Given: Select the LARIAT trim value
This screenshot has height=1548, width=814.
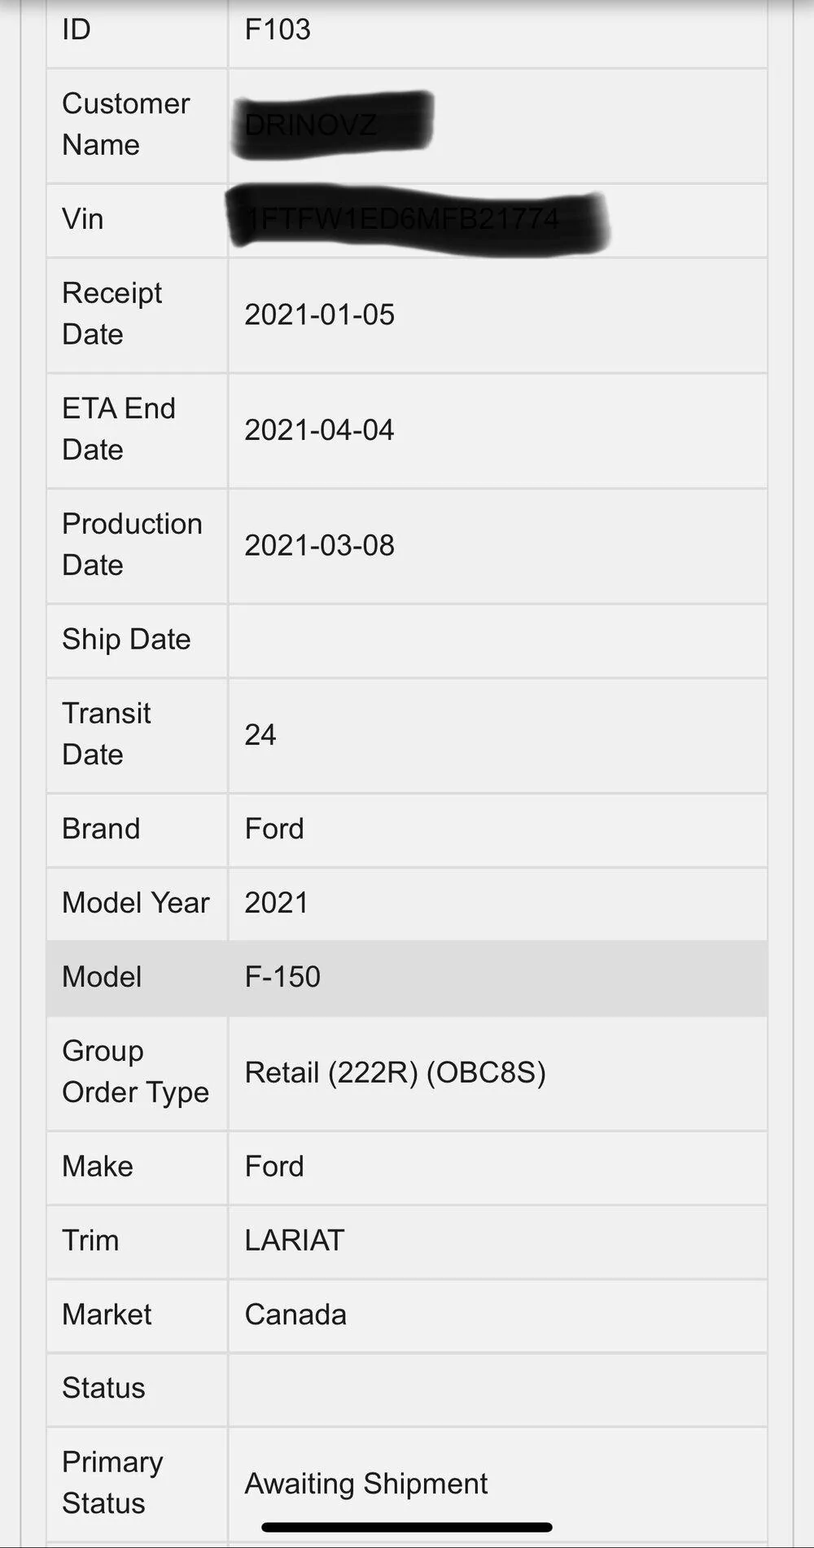Looking at the screenshot, I should 295,1241.
